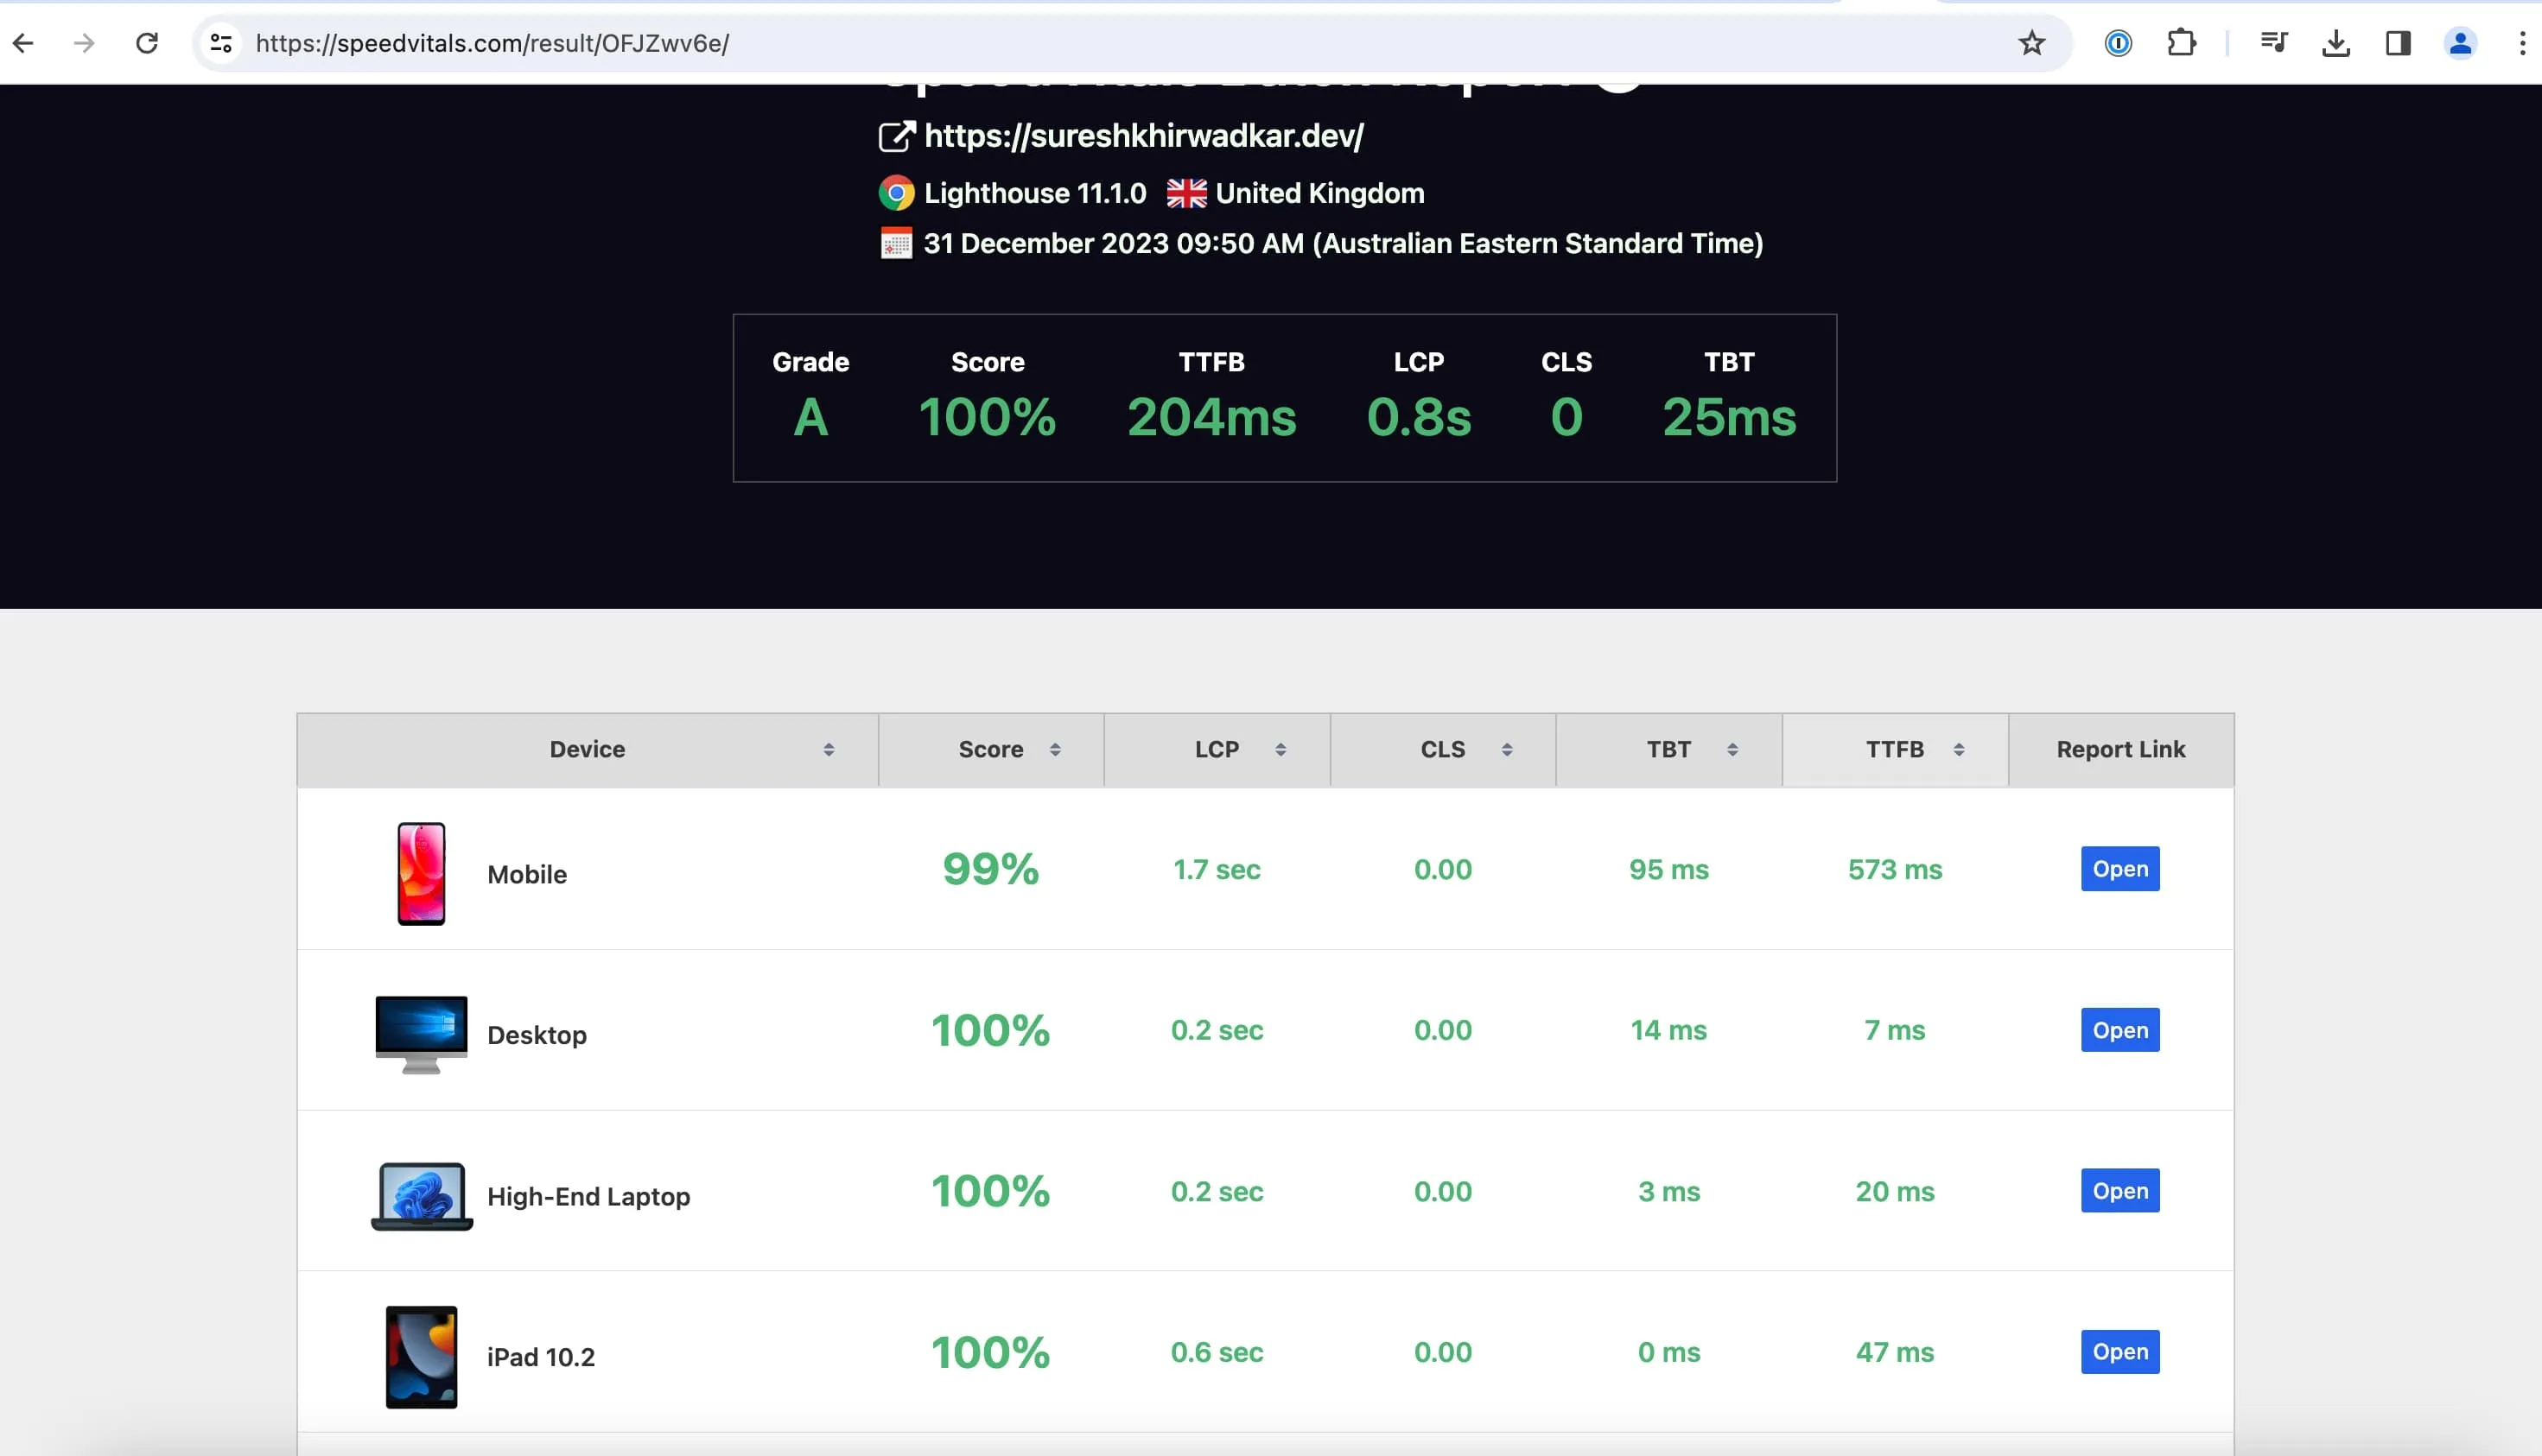The image size is (2542, 1456).
Task: Click the address bar URL field
Action: 1001,43
